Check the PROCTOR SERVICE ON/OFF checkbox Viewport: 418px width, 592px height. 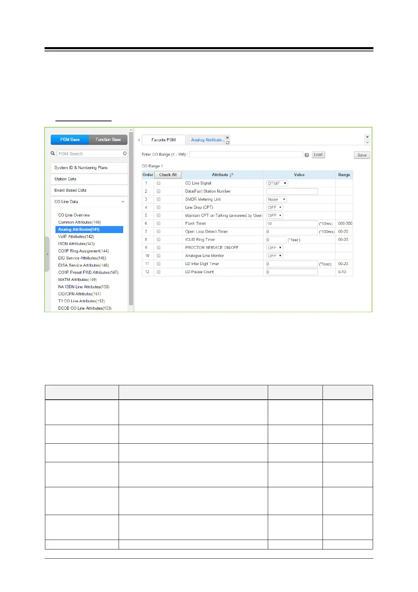159,248
